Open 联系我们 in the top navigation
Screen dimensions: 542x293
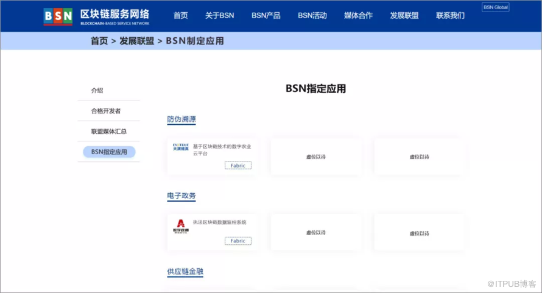coord(450,16)
